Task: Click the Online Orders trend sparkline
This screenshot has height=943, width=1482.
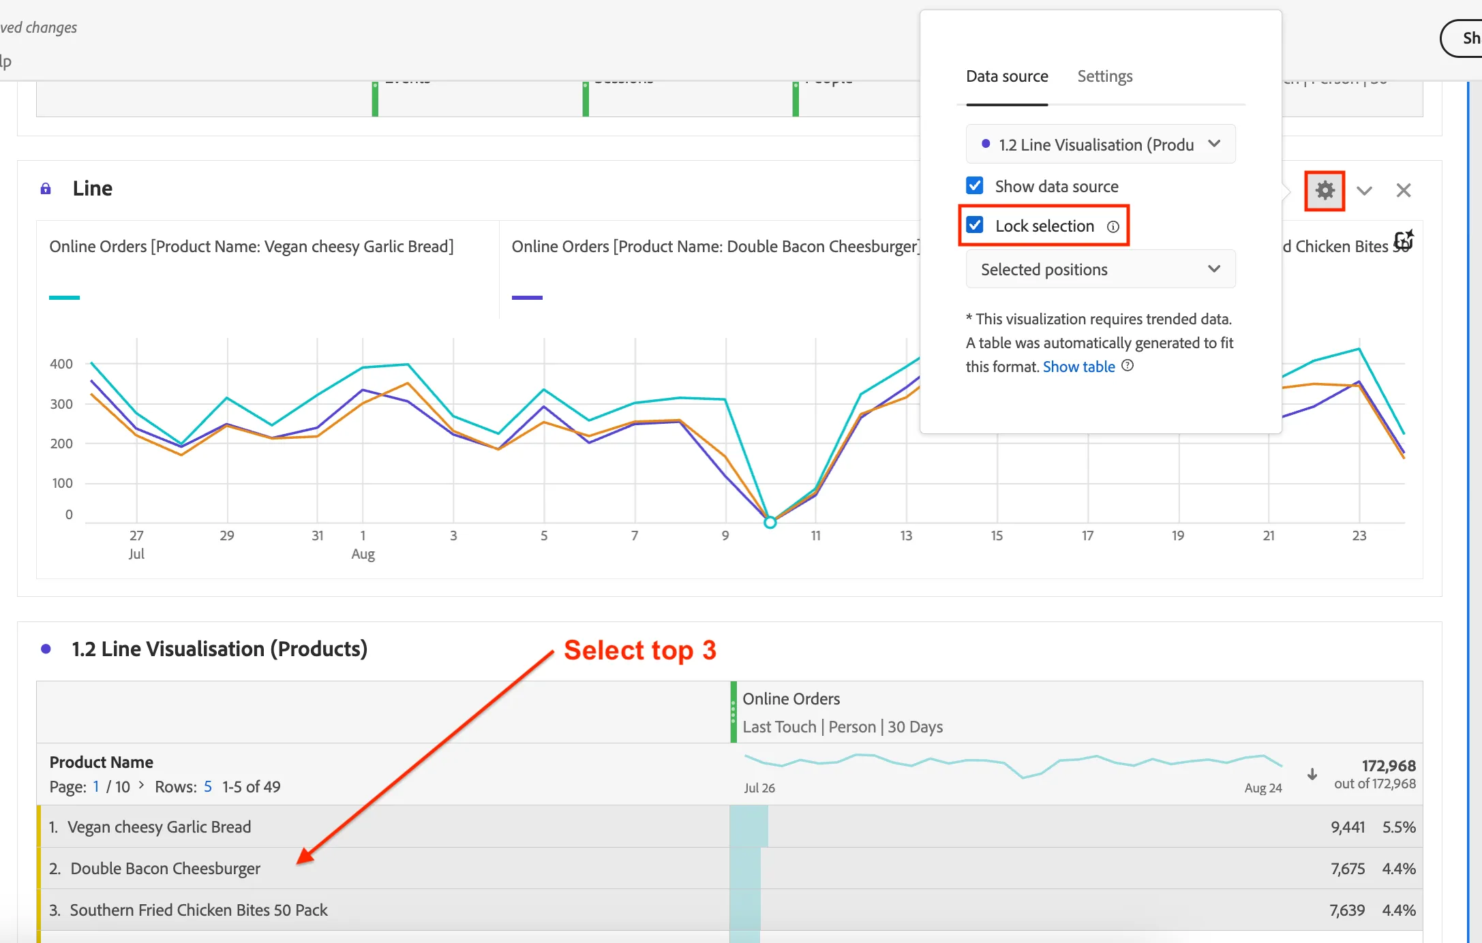Action: (x=1013, y=765)
